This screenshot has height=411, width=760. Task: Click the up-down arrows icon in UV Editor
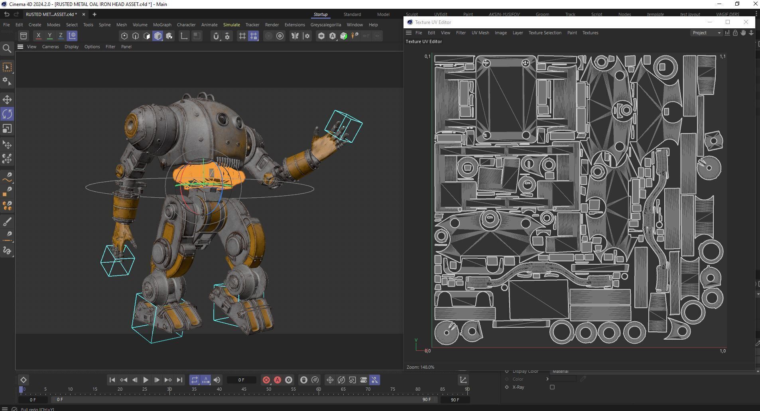click(x=751, y=33)
